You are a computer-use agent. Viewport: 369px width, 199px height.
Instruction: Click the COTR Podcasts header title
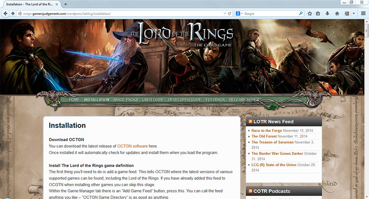click(x=271, y=191)
